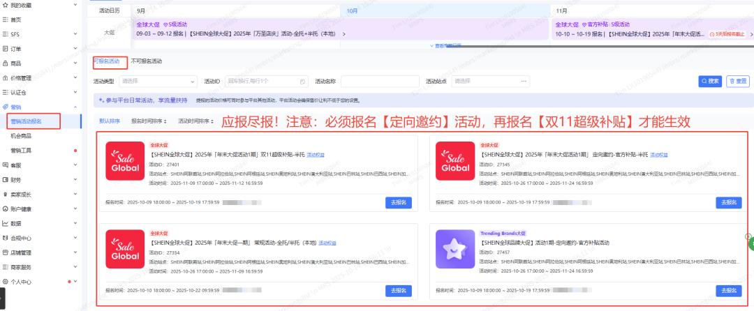Open 活动权益 link of activity 27345
The width and height of the screenshot is (754, 311).
coord(659,155)
